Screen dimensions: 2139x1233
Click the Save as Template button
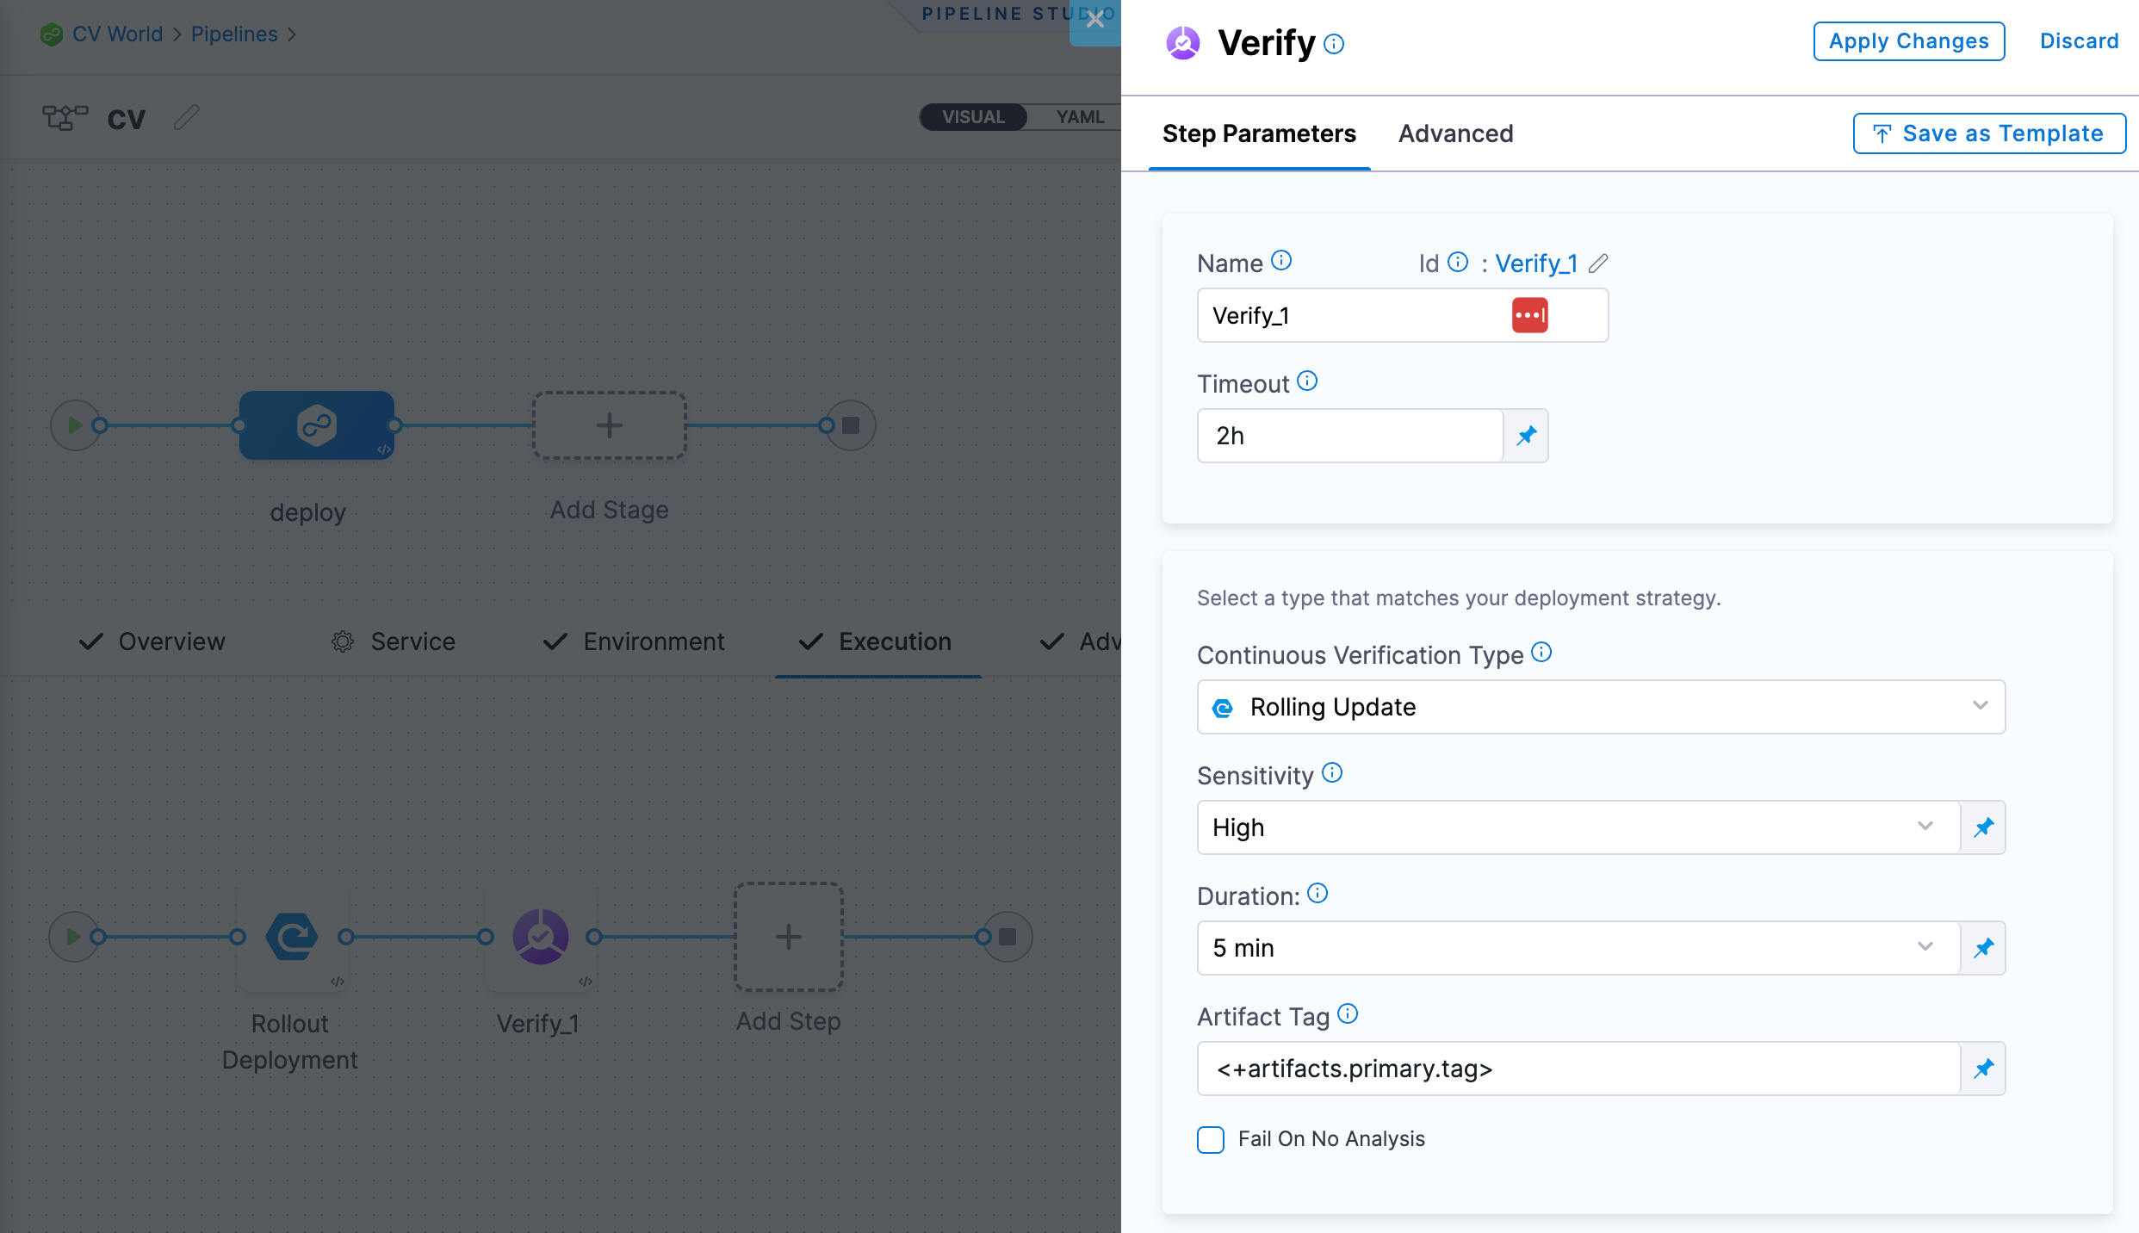[1989, 133]
